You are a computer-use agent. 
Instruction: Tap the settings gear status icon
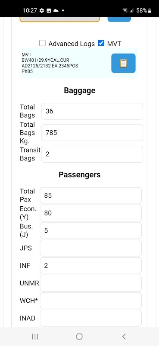point(42,10)
